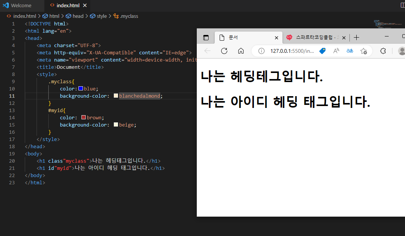
Task: Click the 127.0.0.1:5500 address bar
Action: [x=292, y=51]
